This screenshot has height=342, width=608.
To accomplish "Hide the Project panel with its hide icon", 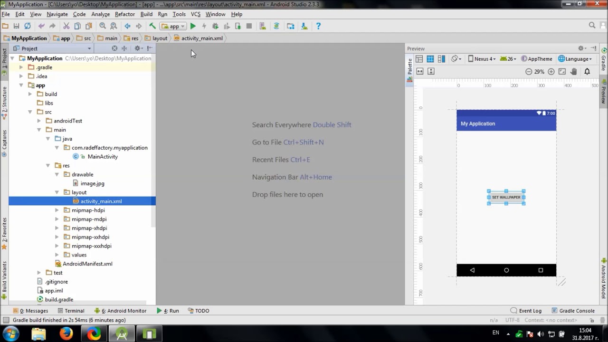I will (x=150, y=48).
